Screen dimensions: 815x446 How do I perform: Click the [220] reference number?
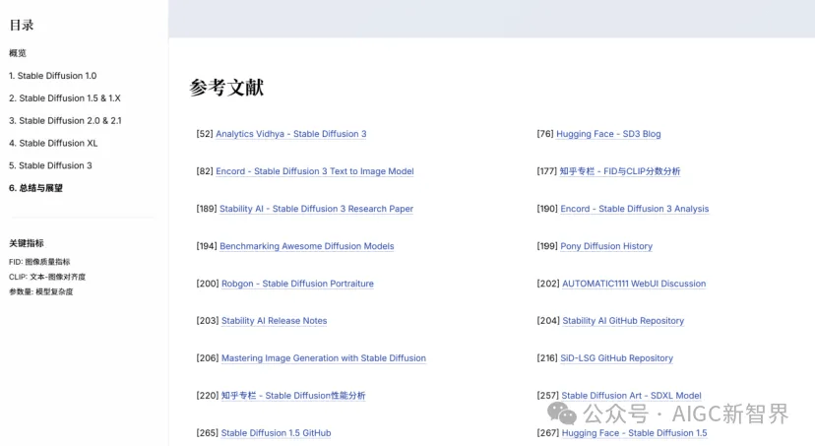pyautogui.click(x=208, y=396)
